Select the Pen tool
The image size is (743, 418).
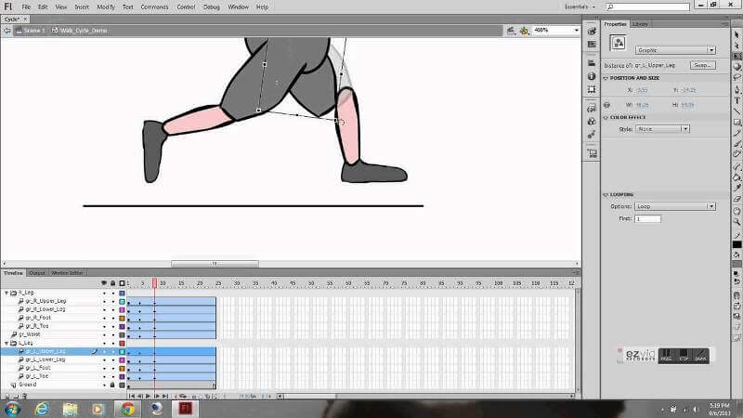point(737,88)
